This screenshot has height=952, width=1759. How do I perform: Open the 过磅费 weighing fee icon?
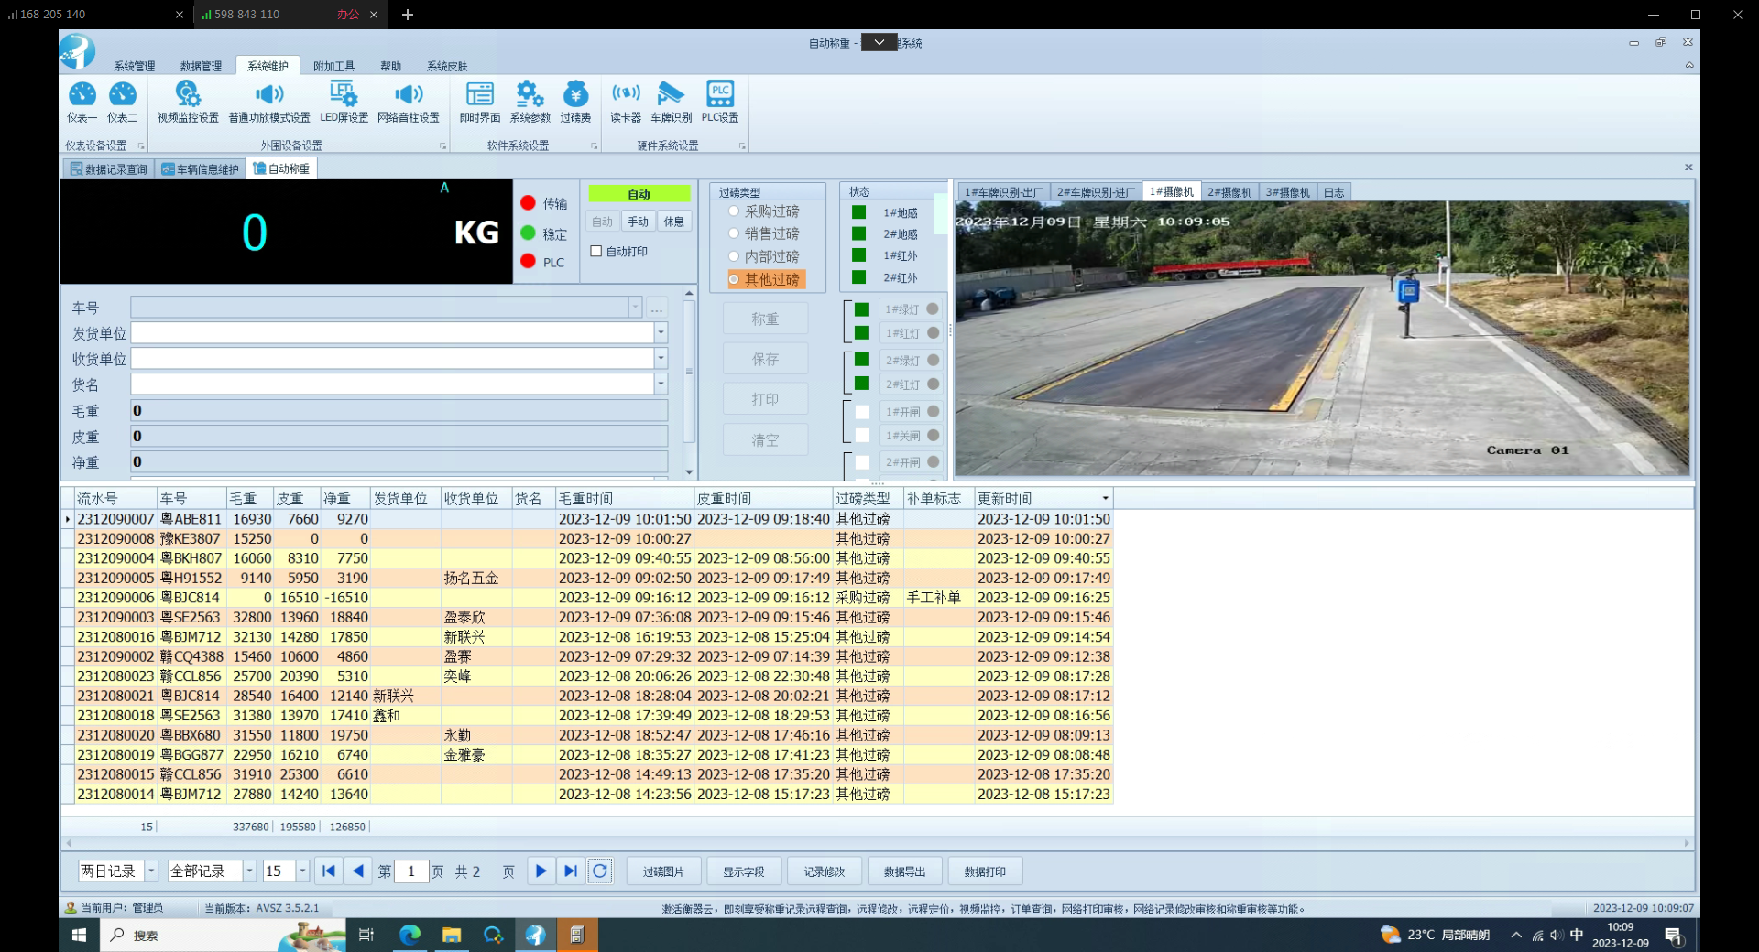pyautogui.click(x=575, y=102)
